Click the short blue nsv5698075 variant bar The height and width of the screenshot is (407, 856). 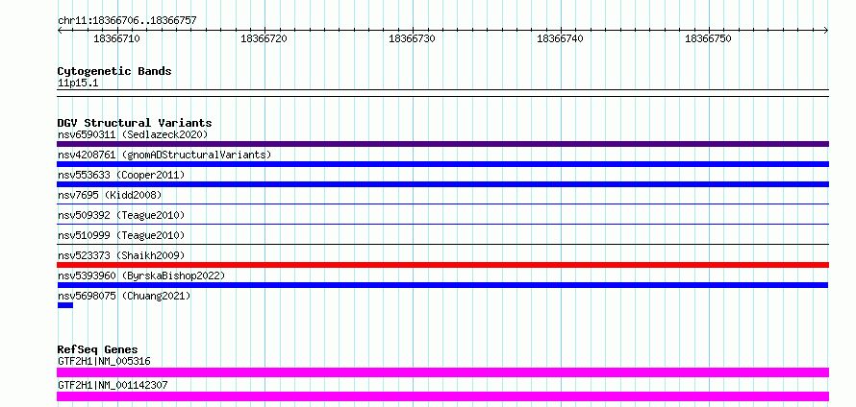point(65,305)
